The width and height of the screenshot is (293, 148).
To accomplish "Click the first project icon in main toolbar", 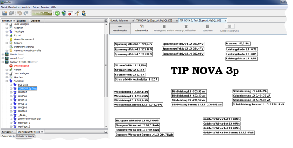I will (5, 13).
